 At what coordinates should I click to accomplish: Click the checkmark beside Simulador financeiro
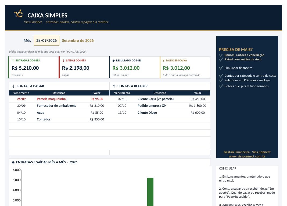tap(221, 68)
